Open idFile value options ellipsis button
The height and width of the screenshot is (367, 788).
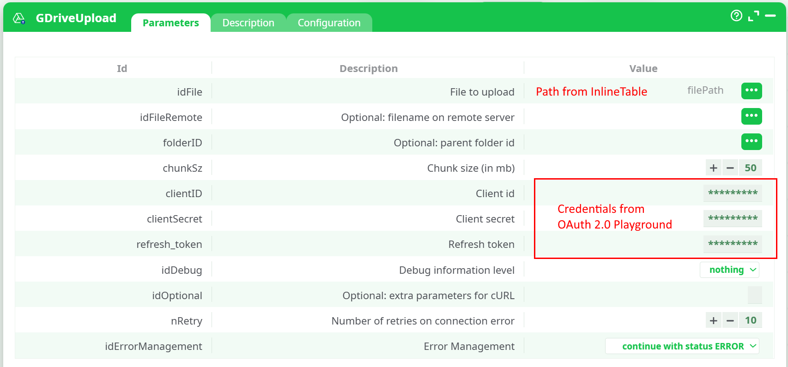click(x=752, y=90)
